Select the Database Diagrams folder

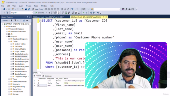[x=20, y=39]
